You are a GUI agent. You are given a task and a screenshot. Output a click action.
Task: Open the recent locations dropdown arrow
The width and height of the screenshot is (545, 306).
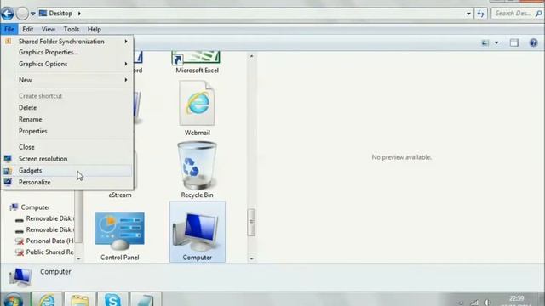click(x=32, y=14)
